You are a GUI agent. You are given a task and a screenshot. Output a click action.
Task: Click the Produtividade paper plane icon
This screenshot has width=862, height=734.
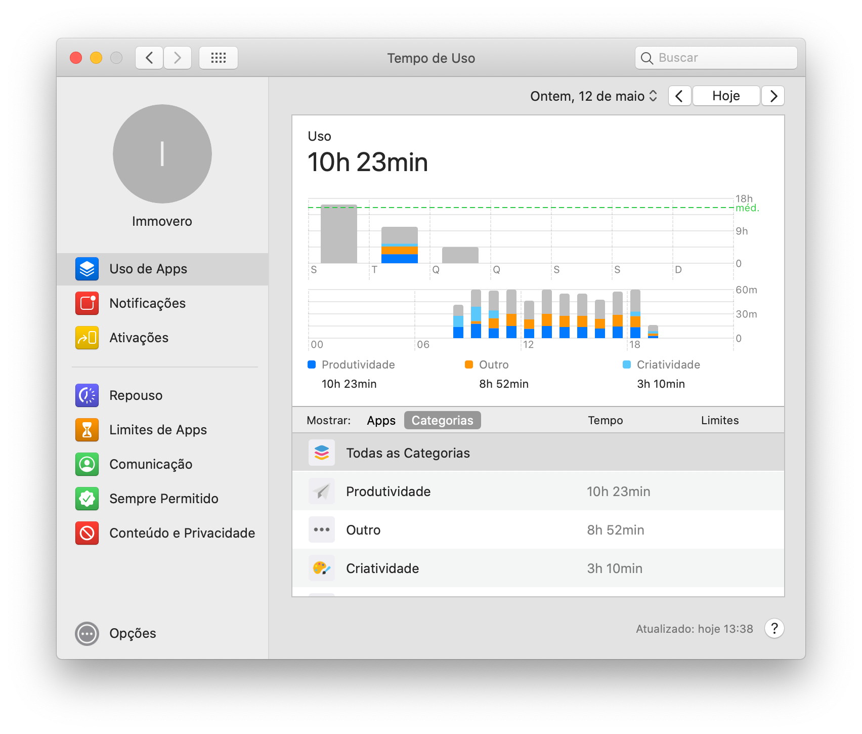pyautogui.click(x=322, y=491)
